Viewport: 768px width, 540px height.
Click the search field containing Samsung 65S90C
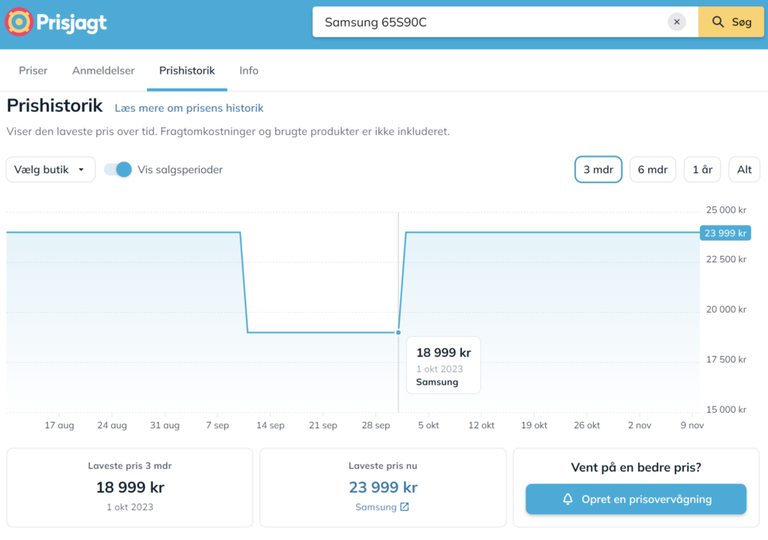tap(489, 22)
